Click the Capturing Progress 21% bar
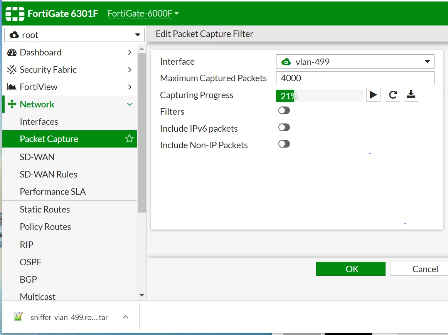This screenshot has width=448, height=335. 319,96
